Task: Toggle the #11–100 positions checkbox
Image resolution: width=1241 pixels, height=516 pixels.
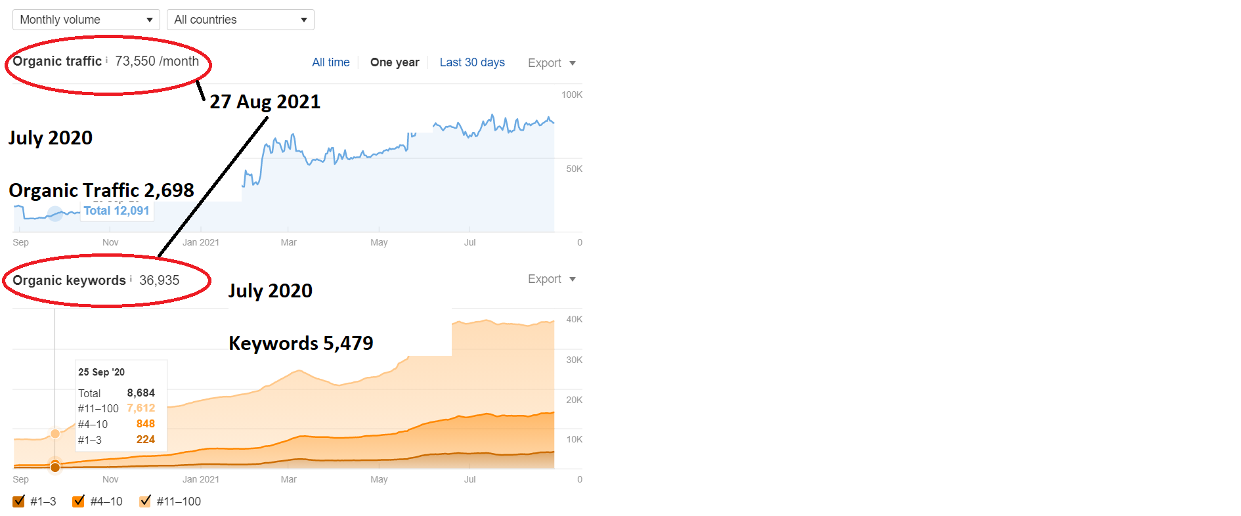Action: [145, 502]
